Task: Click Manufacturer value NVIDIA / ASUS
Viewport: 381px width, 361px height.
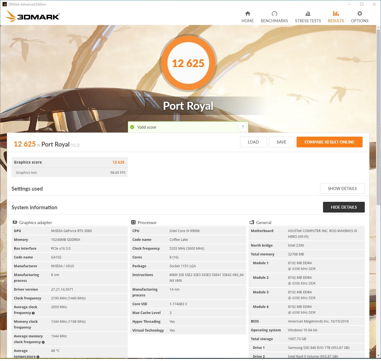Action: point(62,266)
